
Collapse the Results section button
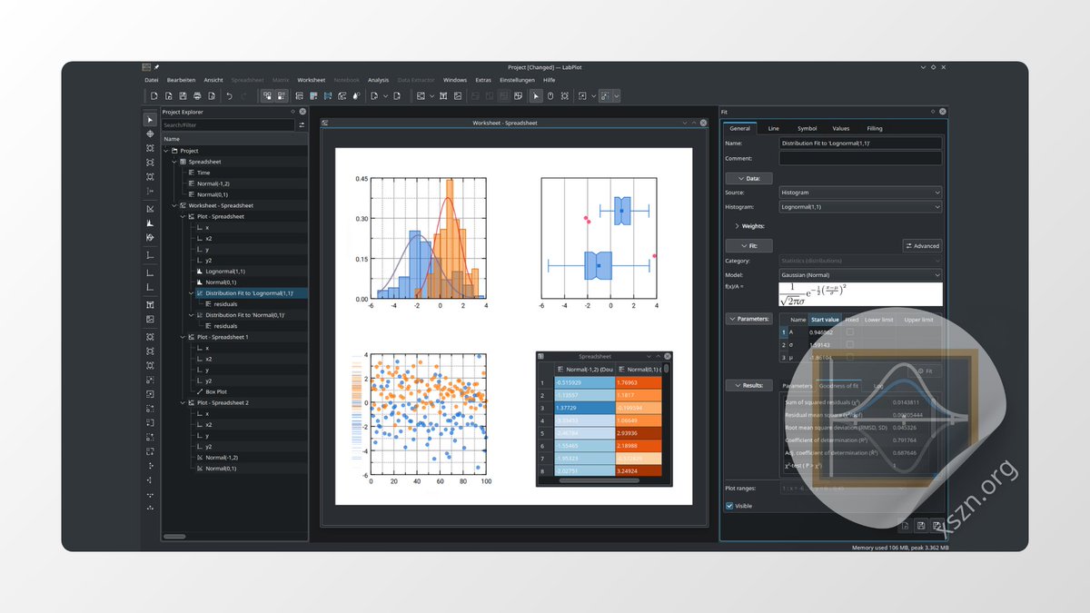pyautogui.click(x=749, y=385)
